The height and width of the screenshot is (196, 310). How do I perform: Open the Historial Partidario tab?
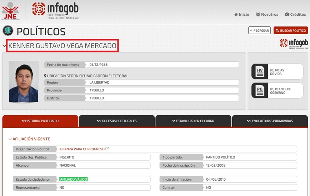40,121
